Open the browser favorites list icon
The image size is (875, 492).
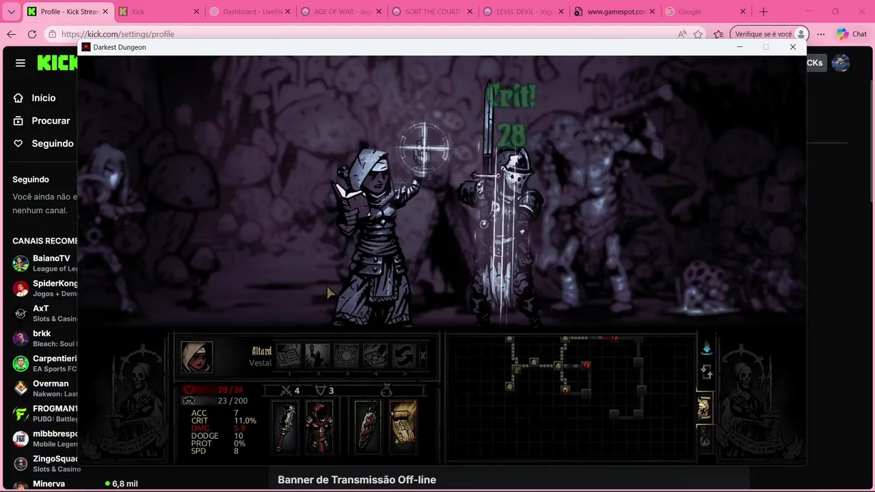click(718, 34)
